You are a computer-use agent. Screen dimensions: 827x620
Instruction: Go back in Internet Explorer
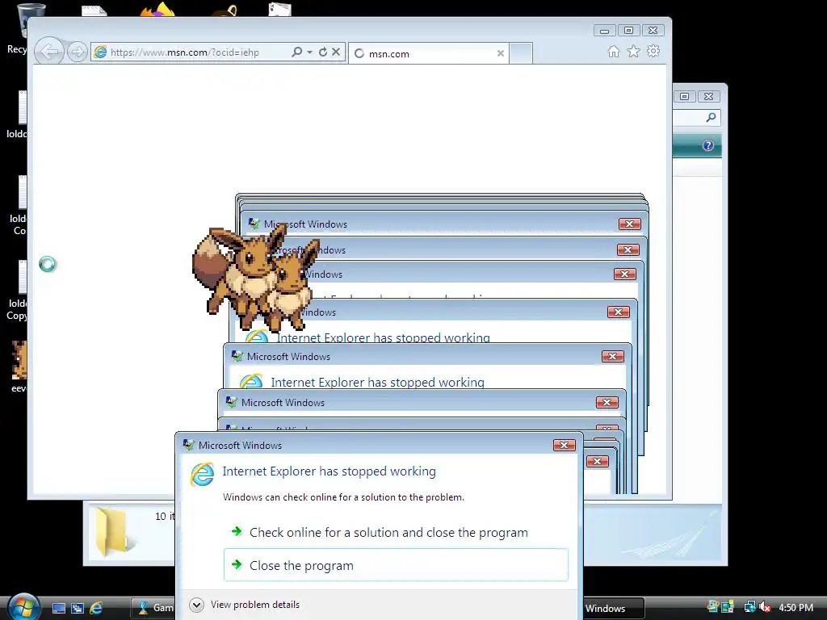click(x=49, y=52)
